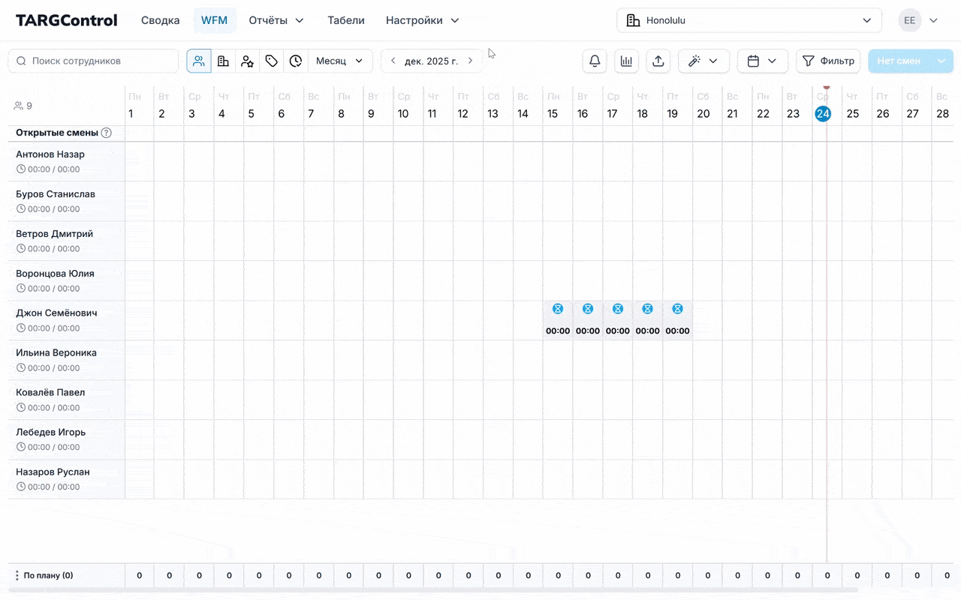Screen dimensions: 961x600
Task: Switch to the building/departments view icon
Action: coord(223,61)
